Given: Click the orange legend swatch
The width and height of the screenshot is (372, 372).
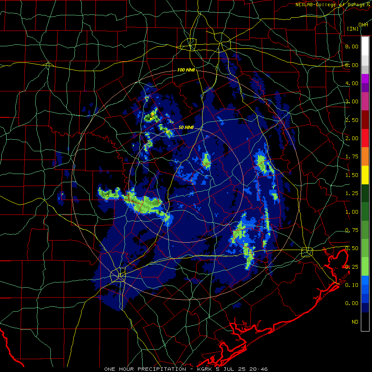Looking at the screenshot, I should pos(365,157).
